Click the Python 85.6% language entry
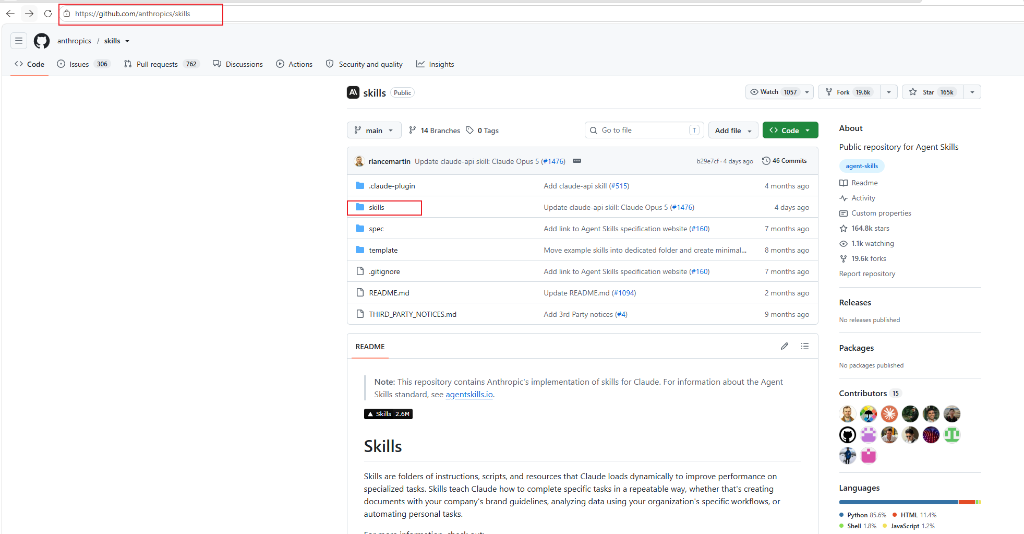This screenshot has width=1024, height=534. 863,515
